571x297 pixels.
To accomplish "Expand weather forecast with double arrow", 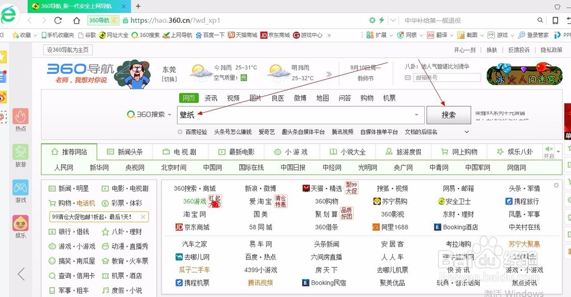I will 329,74.
